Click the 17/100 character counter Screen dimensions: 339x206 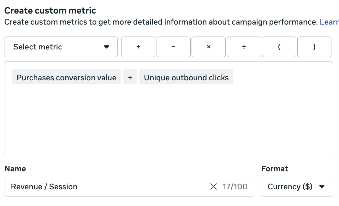click(x=235, y=187)
